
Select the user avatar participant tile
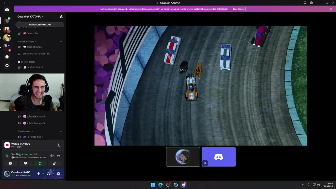click(183, 157)
